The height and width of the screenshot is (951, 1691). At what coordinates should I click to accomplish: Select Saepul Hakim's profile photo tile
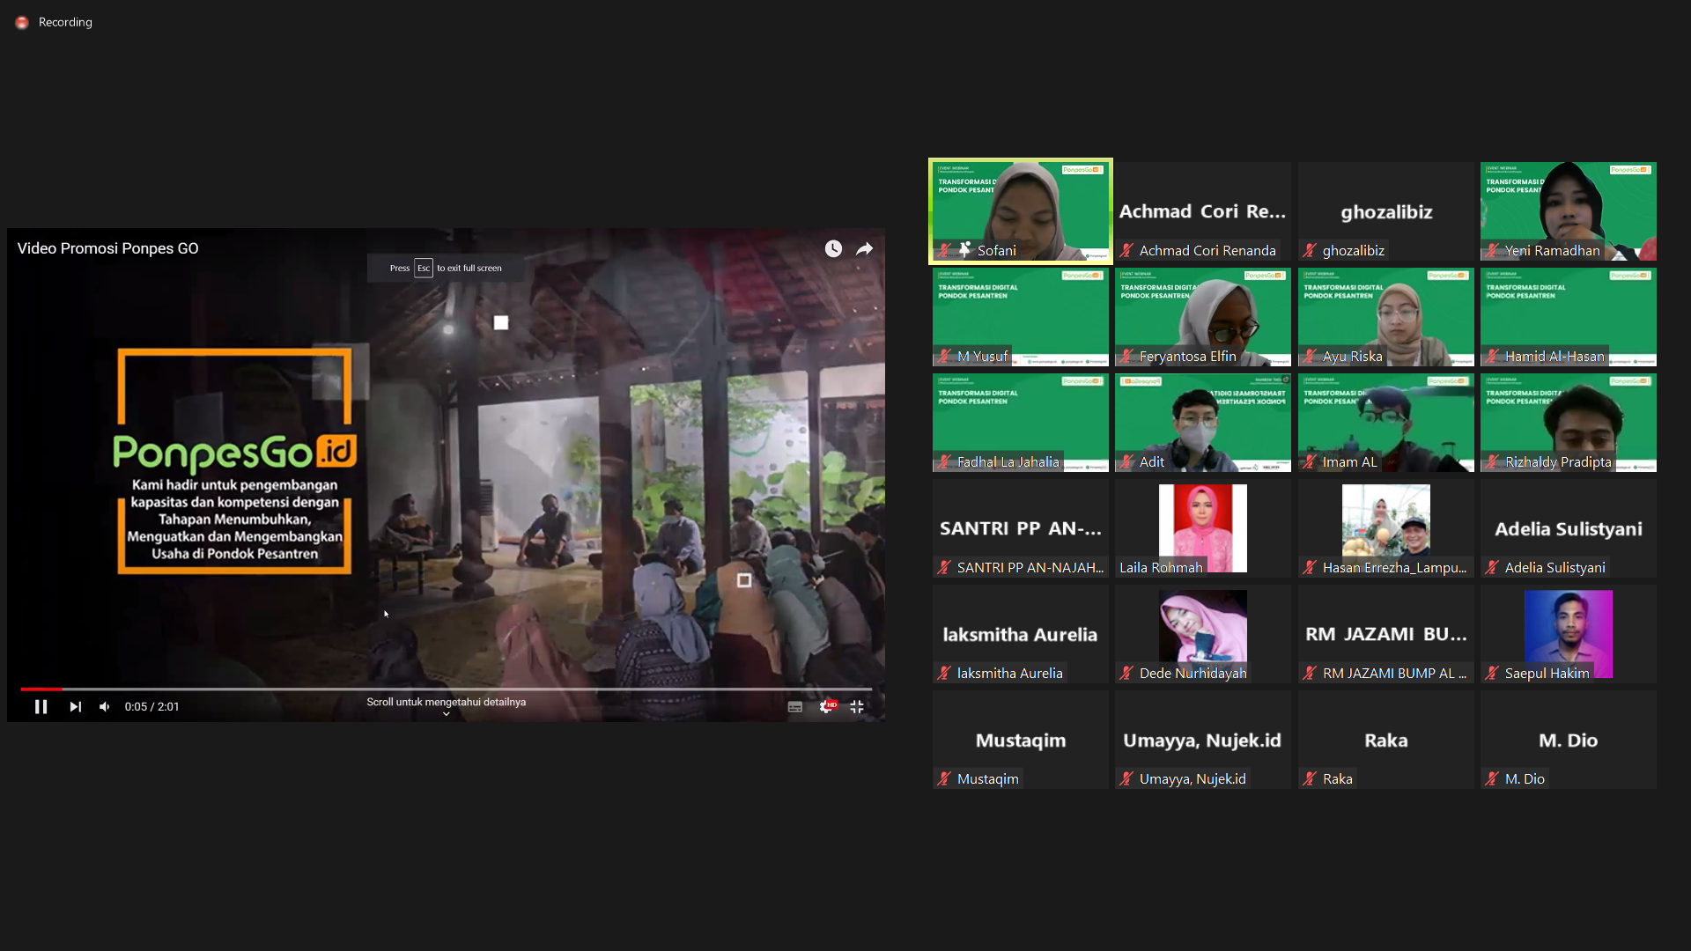tap(1569, 634)
